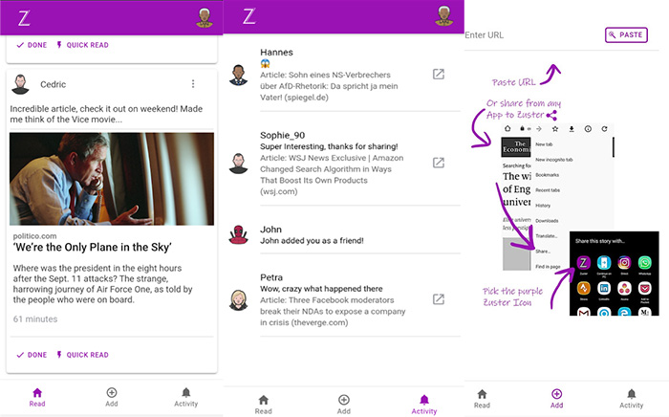
Task: Open Sophie_90's WSJ article external link icon
Action: 439,163
